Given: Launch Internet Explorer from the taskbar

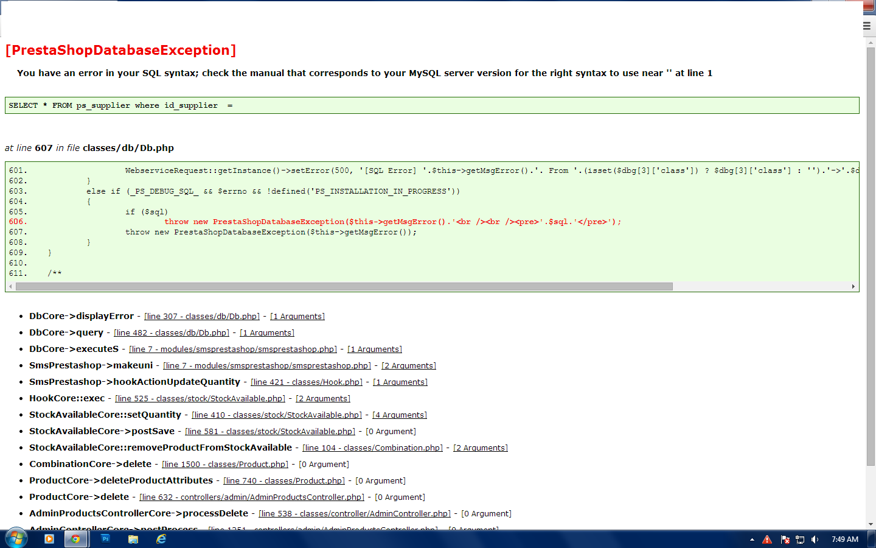Looking at the screenshot, I should pyautogui.click(x=161, y=539).
